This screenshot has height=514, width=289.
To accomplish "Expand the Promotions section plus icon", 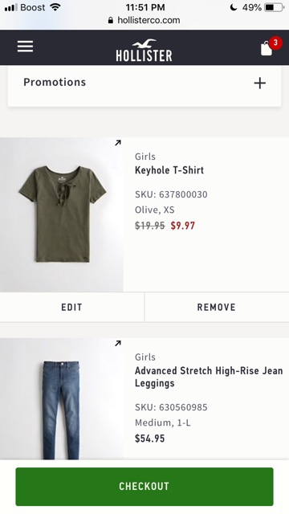I will pos(260,83).
